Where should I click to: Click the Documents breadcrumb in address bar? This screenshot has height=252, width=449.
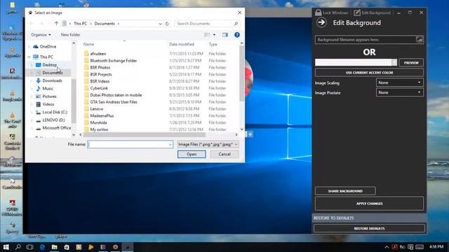105,24
